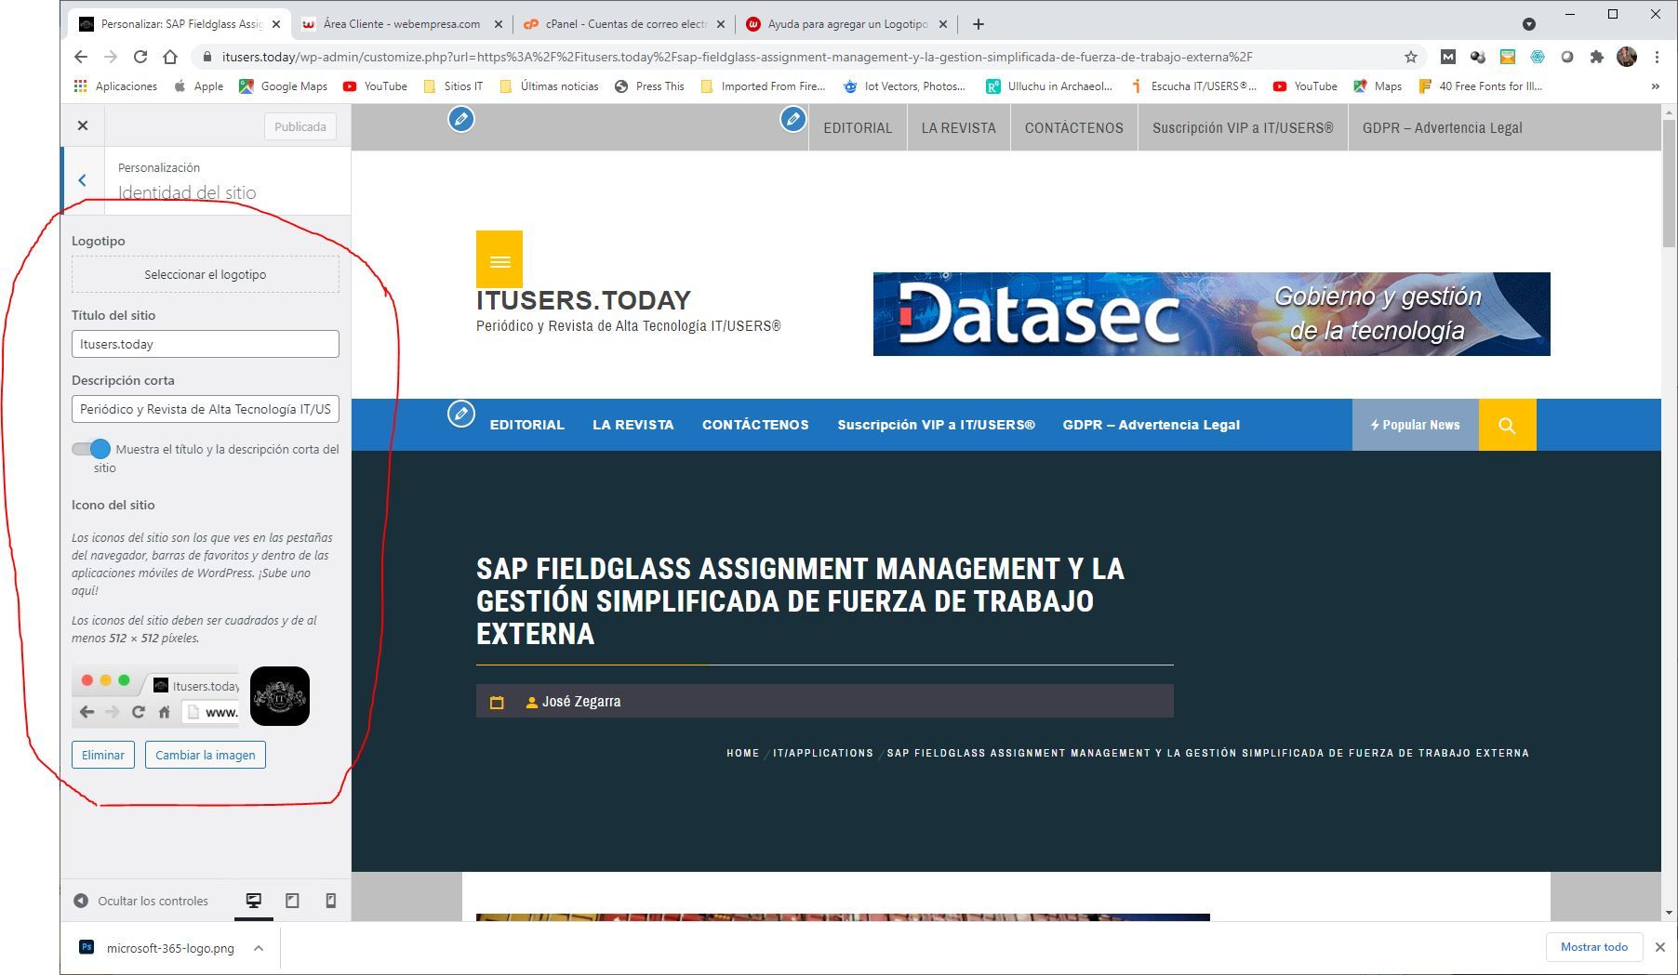The image size is (1678, 975).
Task: Show more bookmarks via overflow chevron
Action: tap(1655, 86)
